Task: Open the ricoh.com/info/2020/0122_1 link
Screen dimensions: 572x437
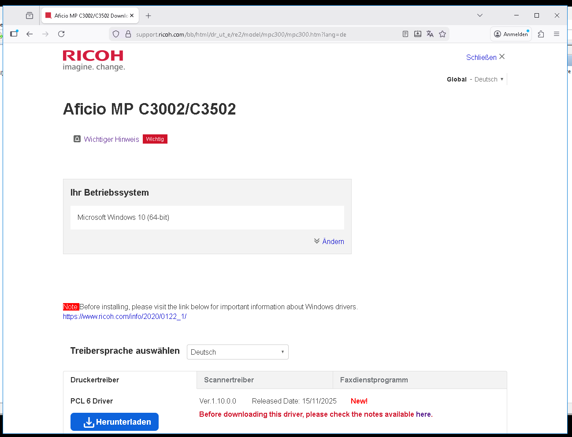Action: (125, 316)
